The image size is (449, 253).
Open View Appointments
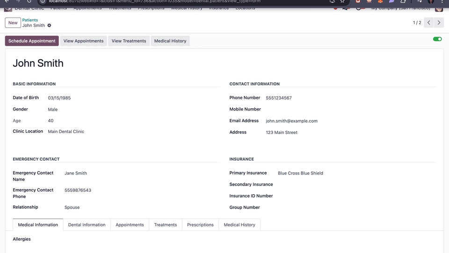click(x=83, y=41)
